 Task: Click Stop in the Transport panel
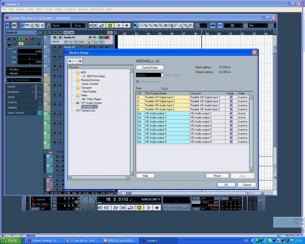tap(139, 208)
